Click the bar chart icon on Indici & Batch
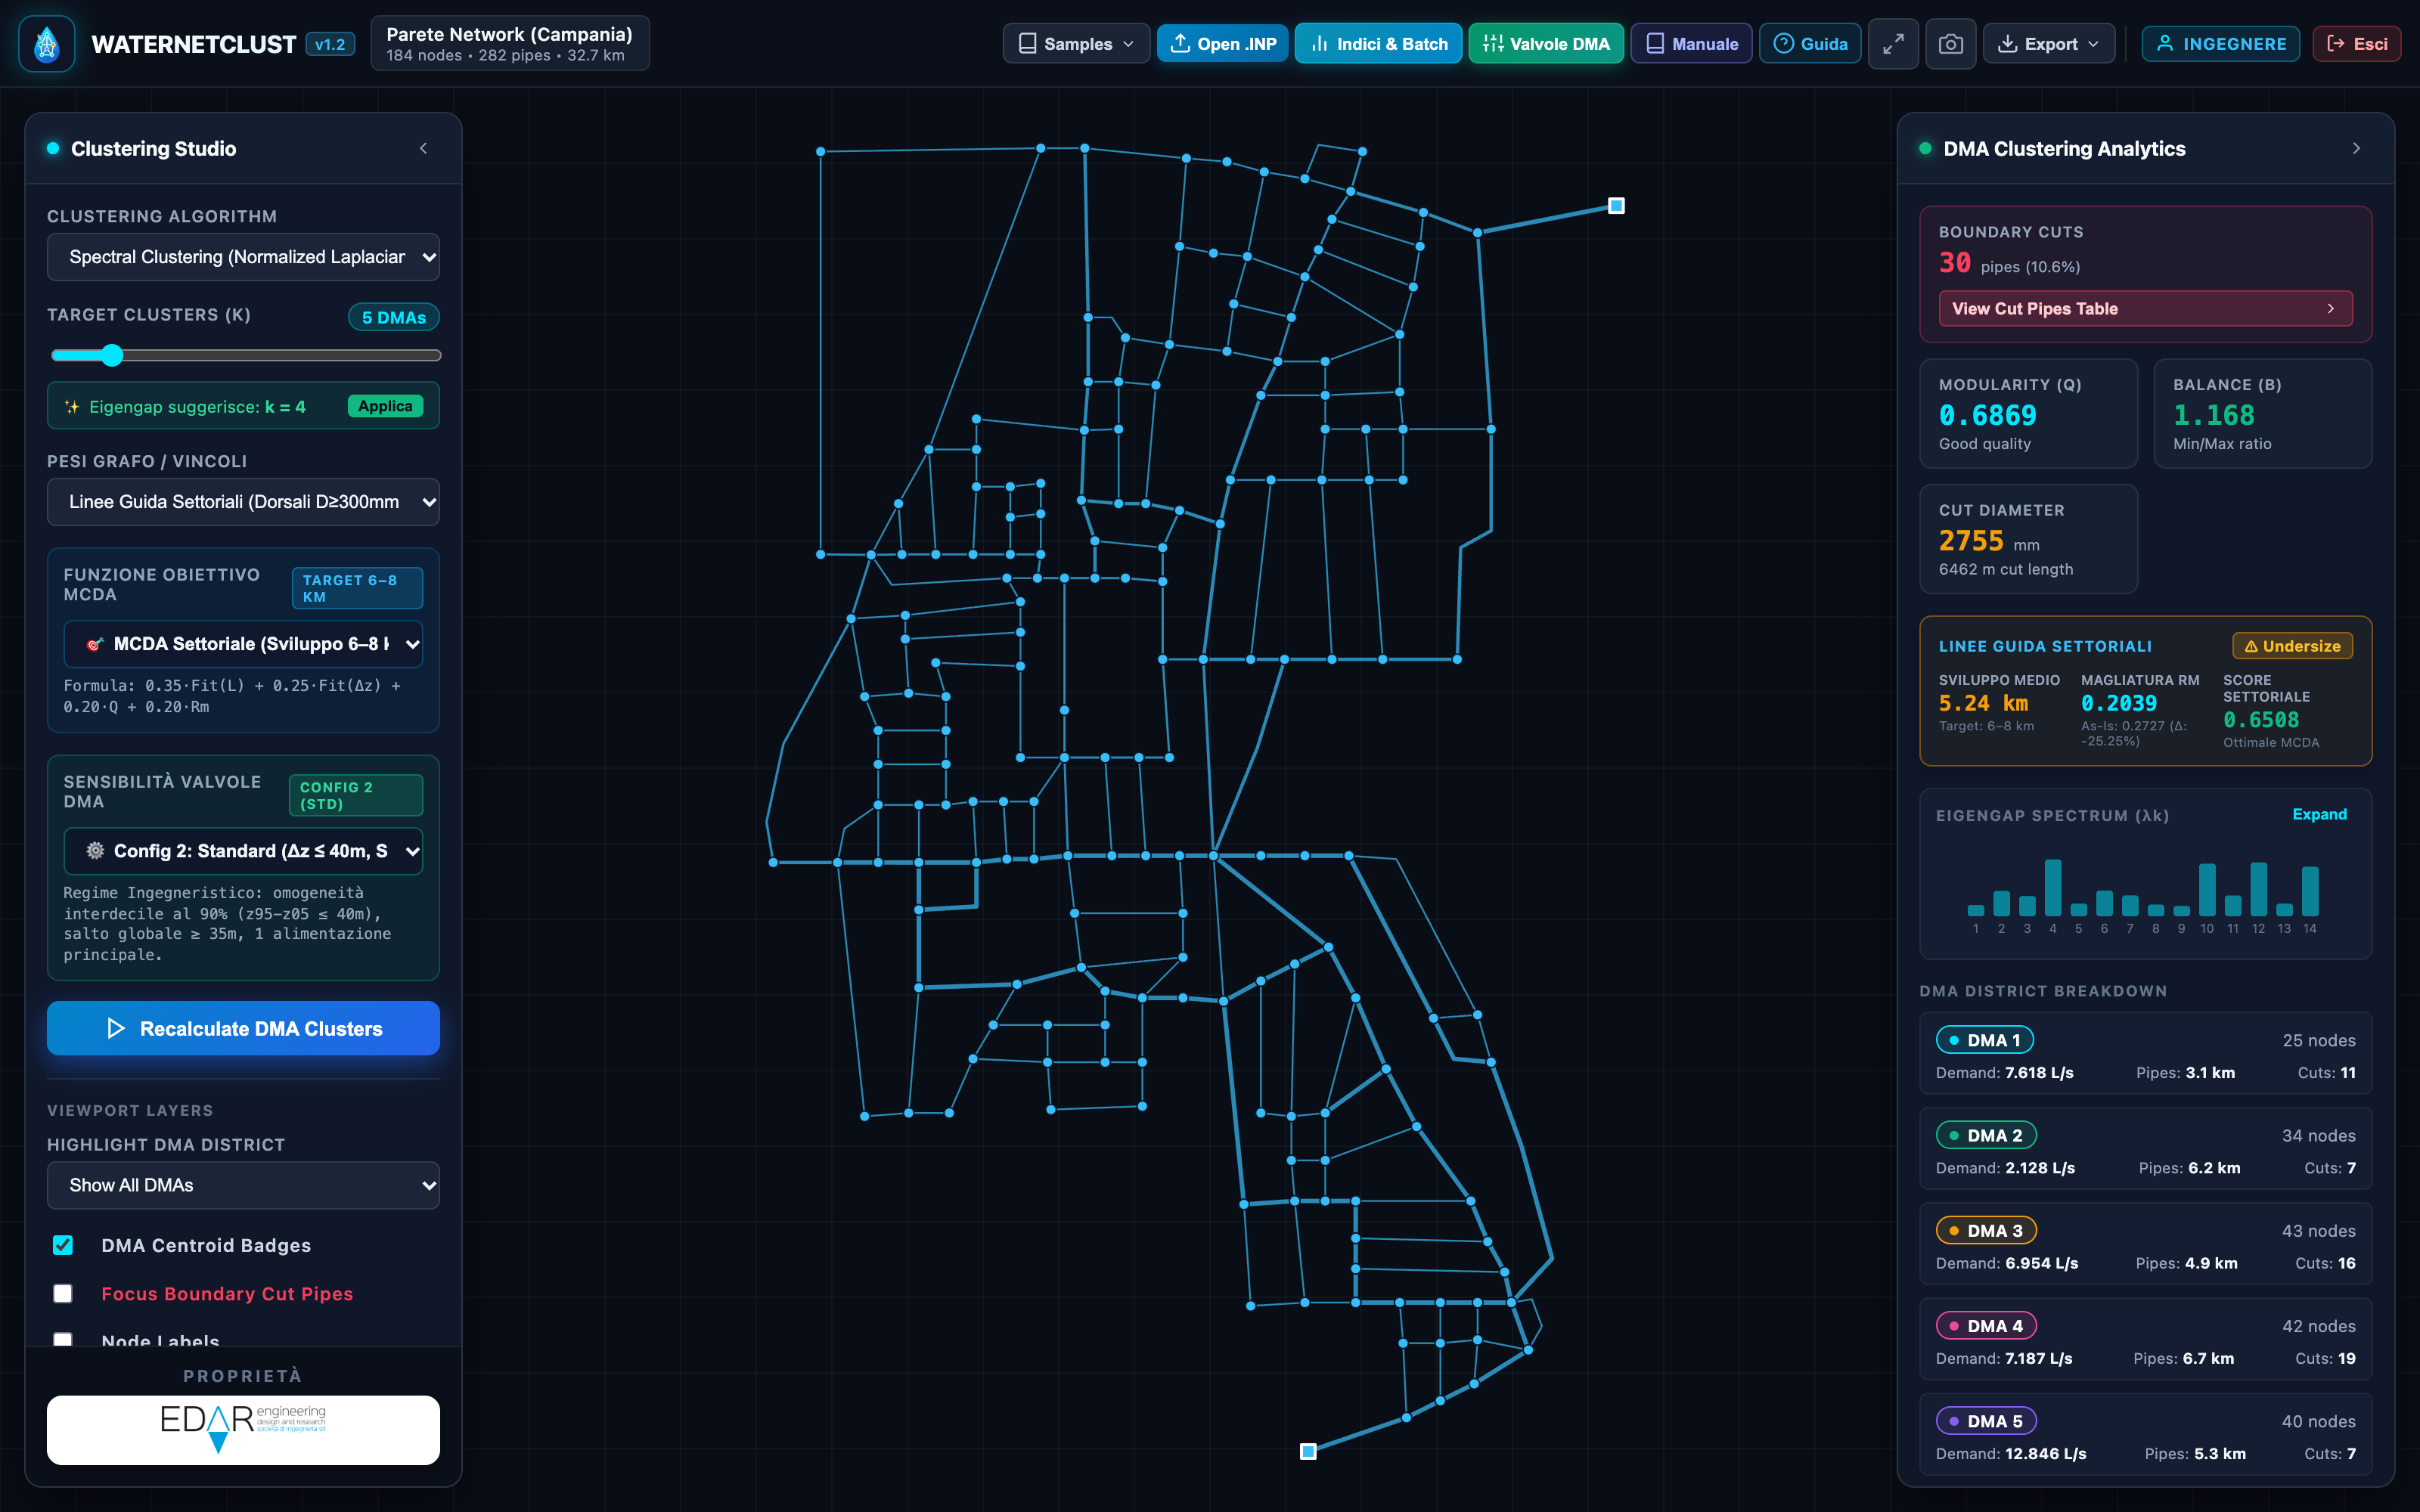 tap(1319, 44)
